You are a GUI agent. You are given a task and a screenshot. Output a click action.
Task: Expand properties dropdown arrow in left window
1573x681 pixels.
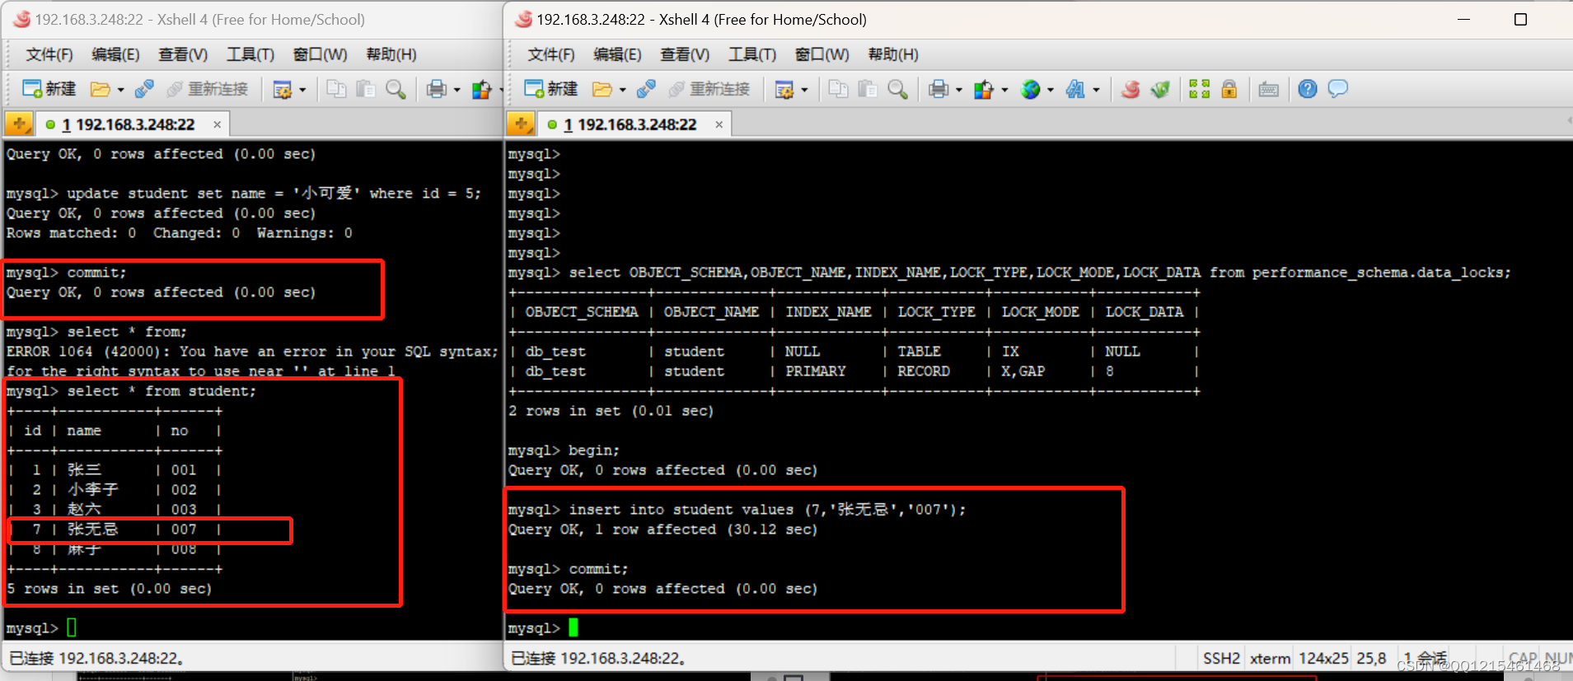(x=302, y=90)
